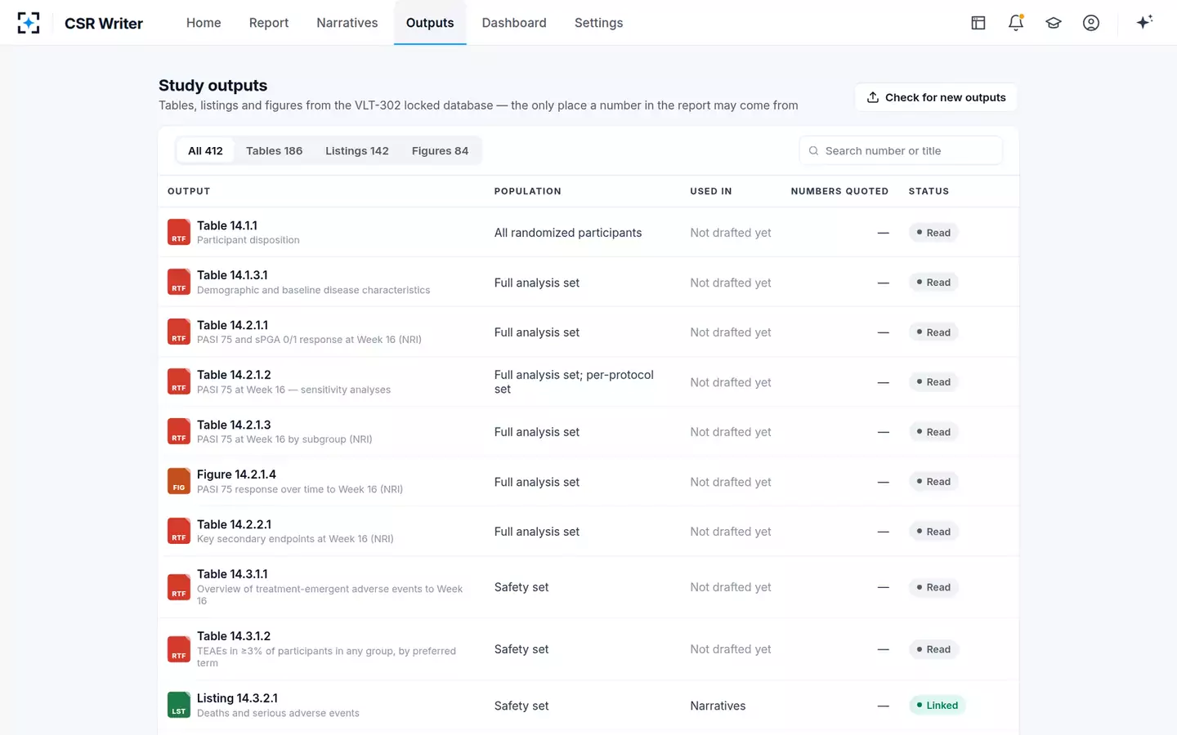Image resolution: width=1177 pixels, height=735 pixels.
Task: Open the Report nav tab
Action: pyautogui.click(x=269, y=23)
